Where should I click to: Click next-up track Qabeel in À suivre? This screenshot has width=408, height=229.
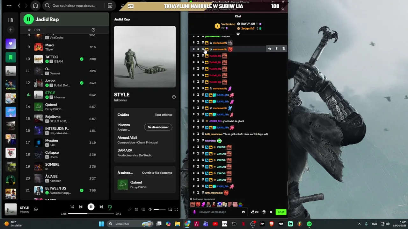[145, 184]
